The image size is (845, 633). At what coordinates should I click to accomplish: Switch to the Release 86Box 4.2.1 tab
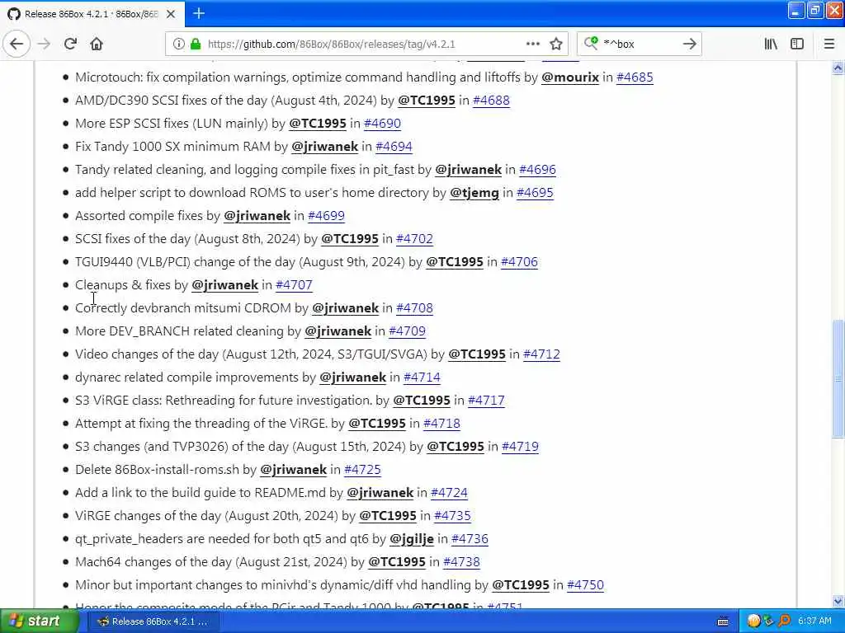[92, 14]
